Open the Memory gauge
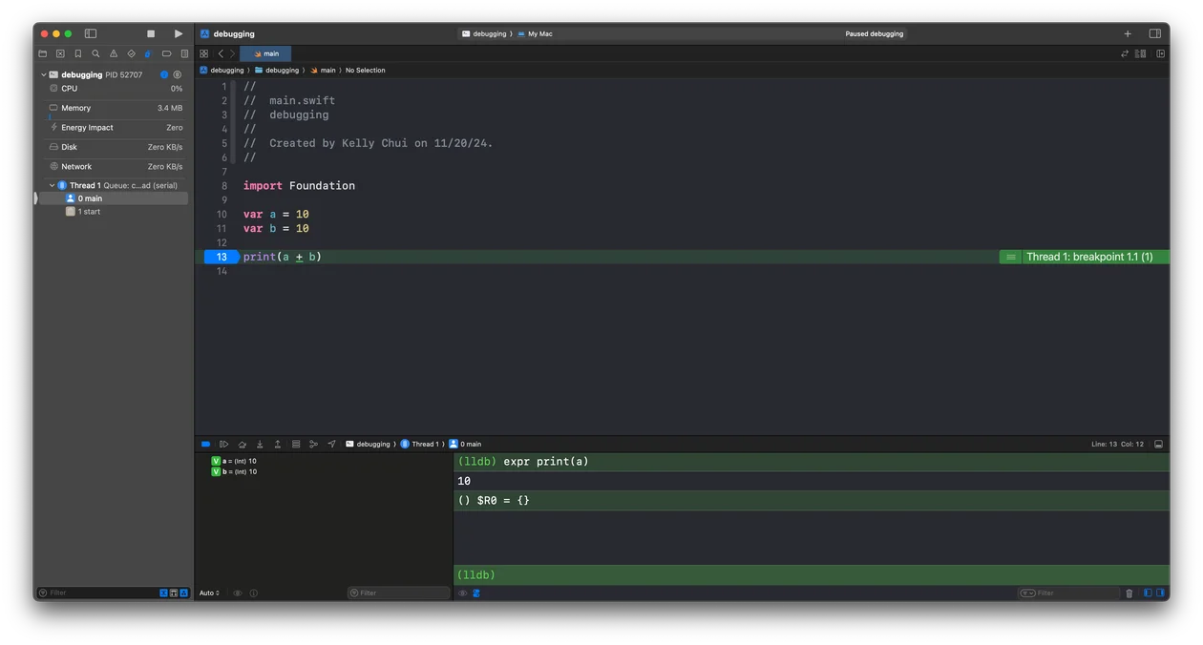1203x645 pixels. coord(115,108)
